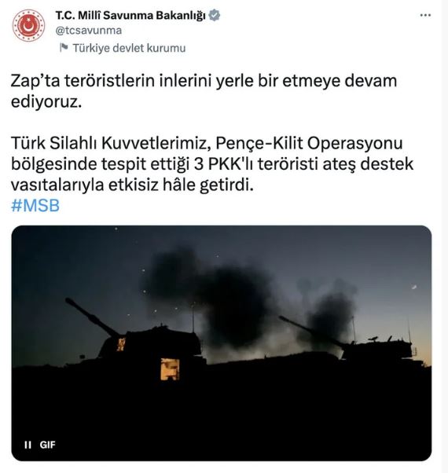Click the sentence starting with Zap'ta teröristlerin
Image resolution: width=448 pixels, height=473 pixels.
[x=204, y=91]
